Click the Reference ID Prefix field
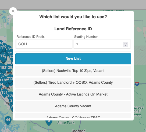Screen dimensions: 146x132 click(x=44, y=44)
